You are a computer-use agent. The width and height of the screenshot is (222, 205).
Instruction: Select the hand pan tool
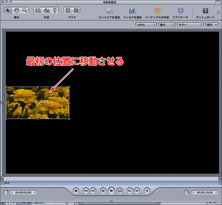[x=16, y=11]
